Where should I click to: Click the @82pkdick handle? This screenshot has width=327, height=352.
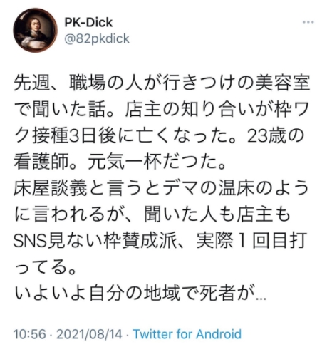97,38
